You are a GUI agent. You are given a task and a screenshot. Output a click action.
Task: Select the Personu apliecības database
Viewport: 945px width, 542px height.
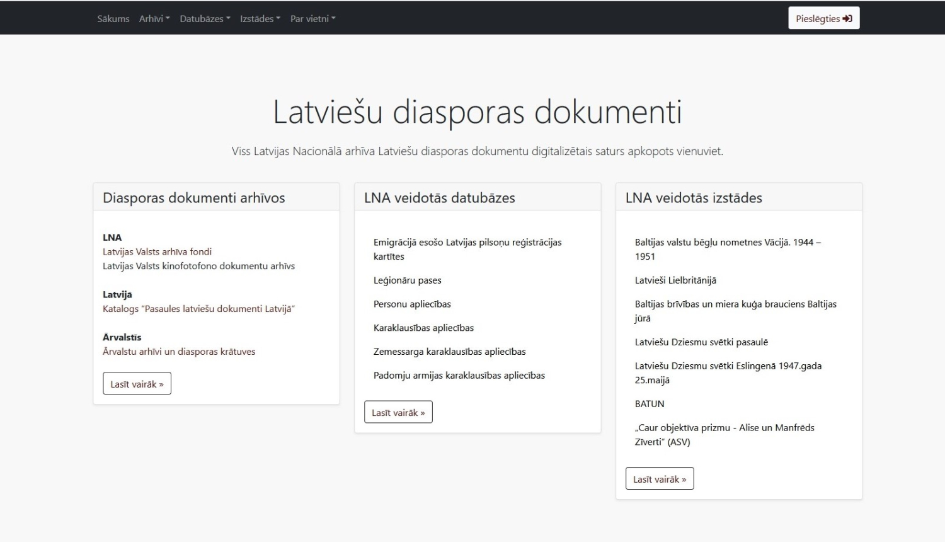412,304
